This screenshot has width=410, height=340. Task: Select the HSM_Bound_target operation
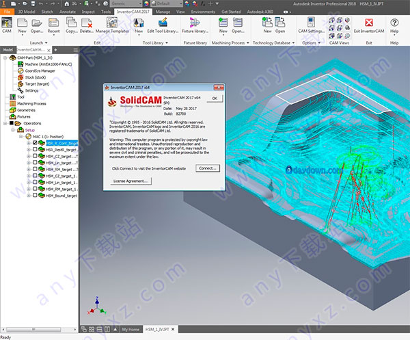(x=61, y=195)
